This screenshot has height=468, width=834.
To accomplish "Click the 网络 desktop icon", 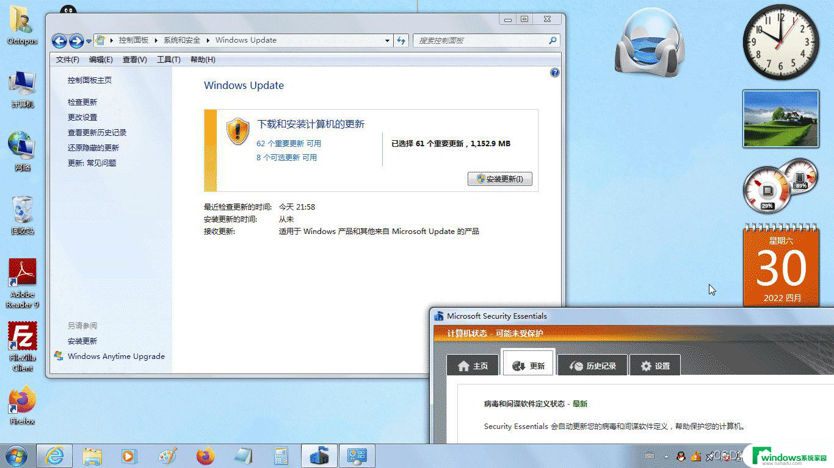I will pos(23,151).
